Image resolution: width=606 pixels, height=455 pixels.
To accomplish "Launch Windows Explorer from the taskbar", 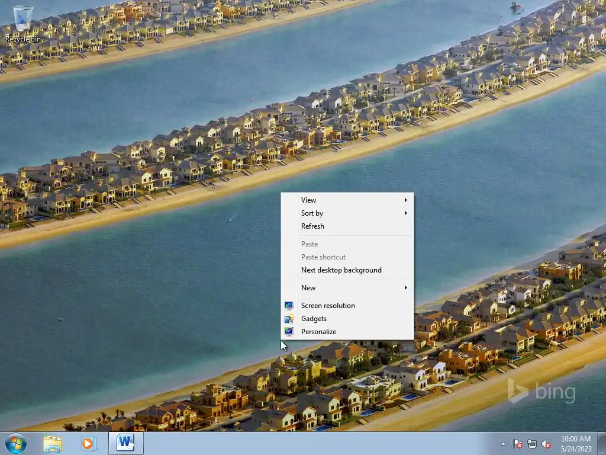I will (53, 443).
